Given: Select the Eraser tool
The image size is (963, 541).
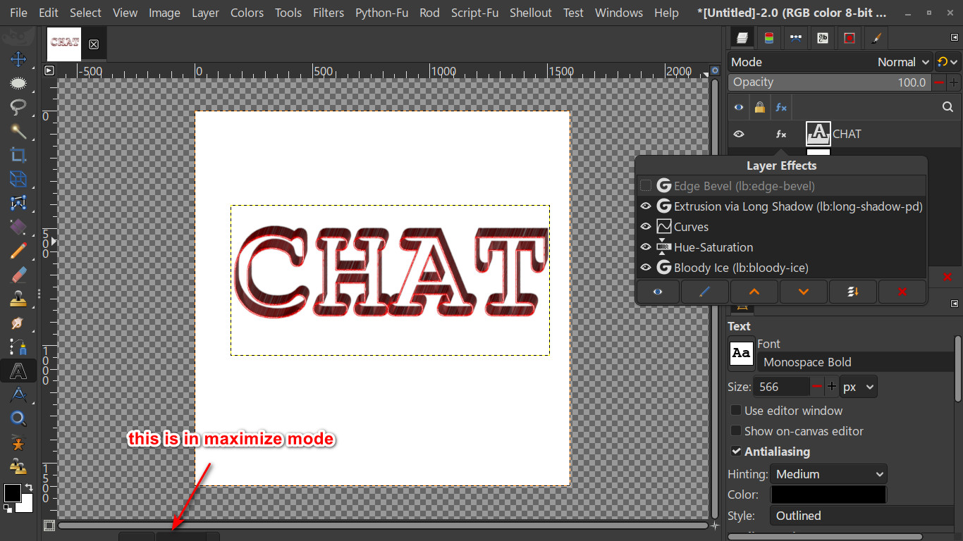Looking at the screenshot, I should (x=18, y=275).
